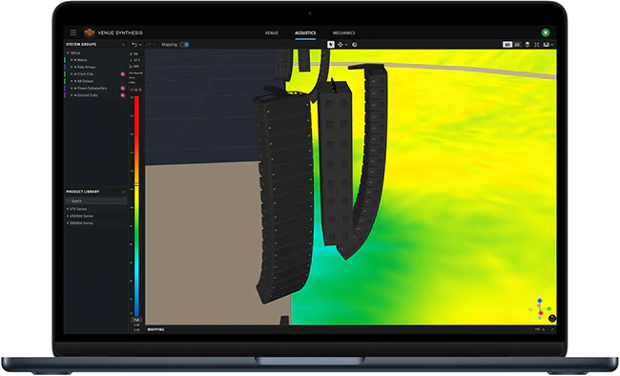Image resolution: width=620 pixels, height=376 pixels.
Task: Open the hamburger main menu
Action: point(73,32)
